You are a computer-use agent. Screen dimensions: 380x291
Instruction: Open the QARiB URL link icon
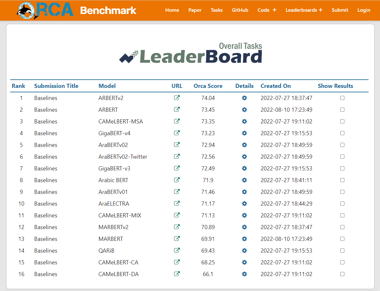[177, 250]
